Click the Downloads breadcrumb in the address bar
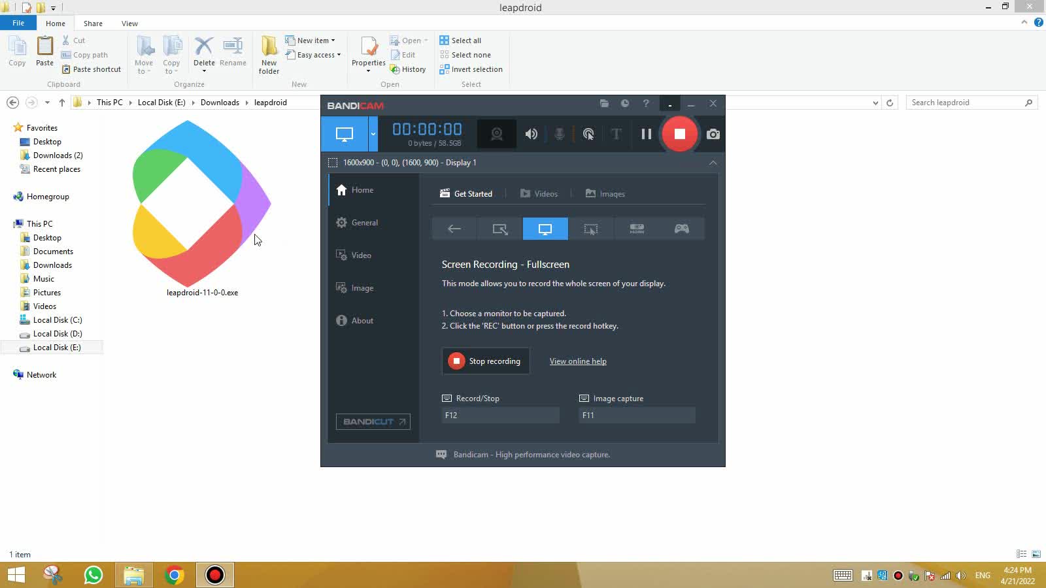Viewport: 1046px width, 588px height. tap(220, 103)
